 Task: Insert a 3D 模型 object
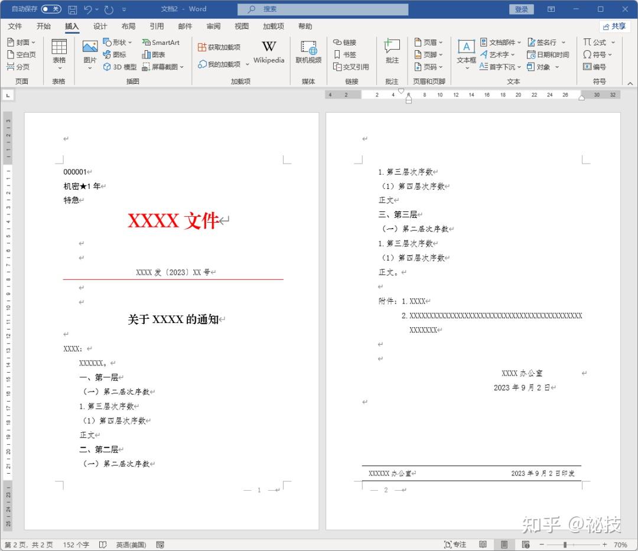click(x=124, y=67)
